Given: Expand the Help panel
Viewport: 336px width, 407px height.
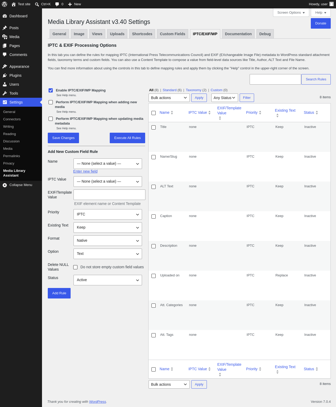Looking at the screenshot, I should click(x=321, y=13).
